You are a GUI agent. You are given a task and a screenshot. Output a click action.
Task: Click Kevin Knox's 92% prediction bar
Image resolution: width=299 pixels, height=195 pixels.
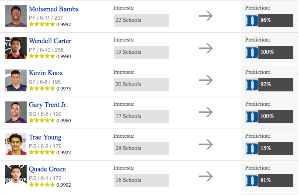click(275, 84)
